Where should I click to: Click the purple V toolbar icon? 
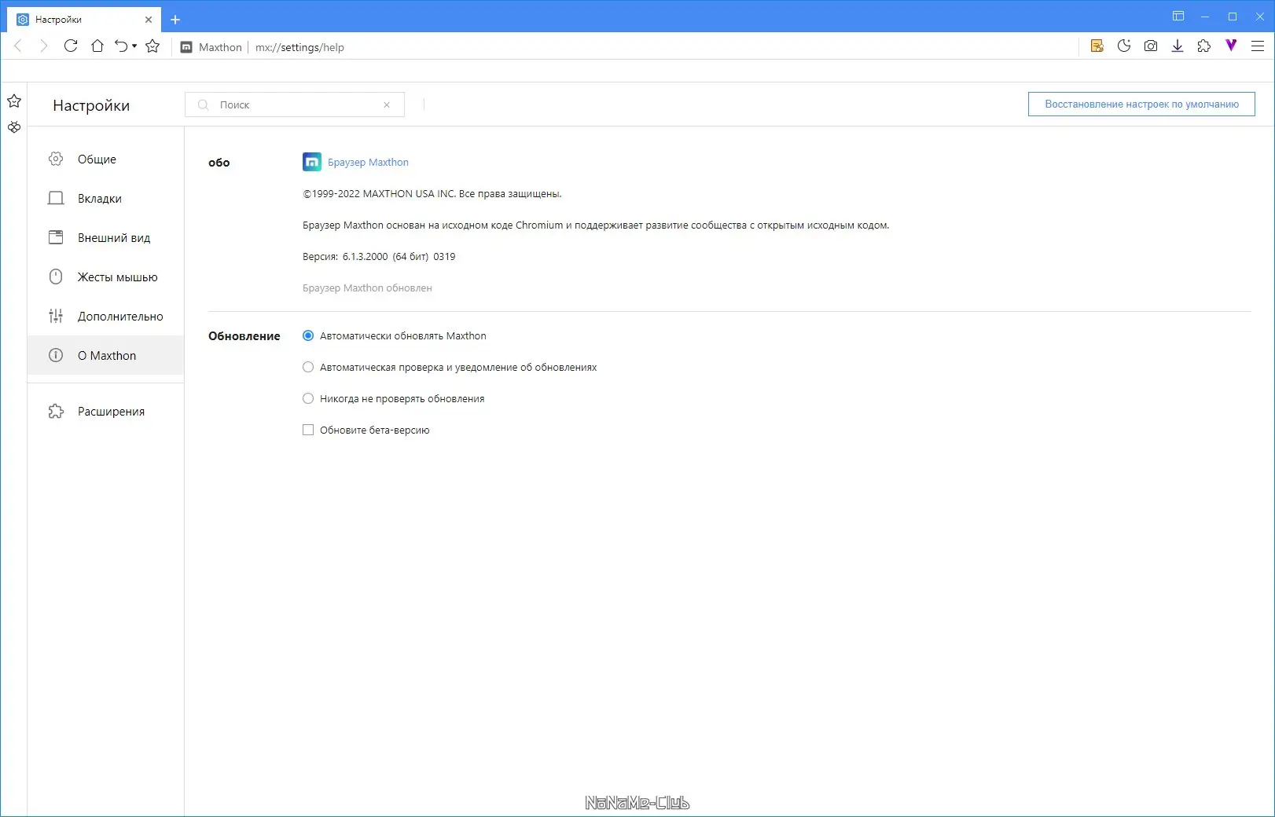click(x=1231, y=46)
